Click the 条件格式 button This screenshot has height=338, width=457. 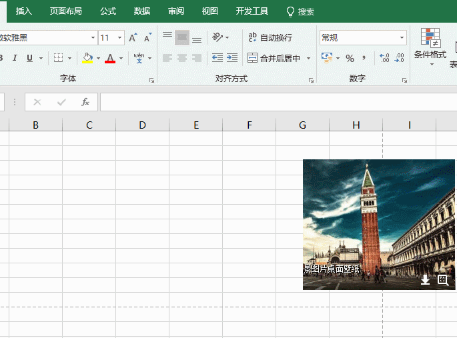point(430,45)
